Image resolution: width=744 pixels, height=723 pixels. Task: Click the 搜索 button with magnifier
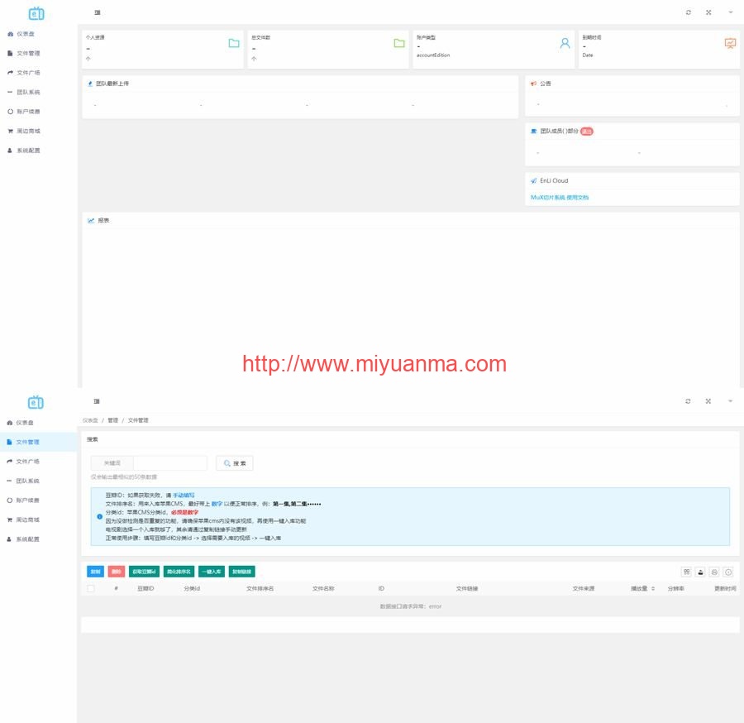tap(235, 463)
